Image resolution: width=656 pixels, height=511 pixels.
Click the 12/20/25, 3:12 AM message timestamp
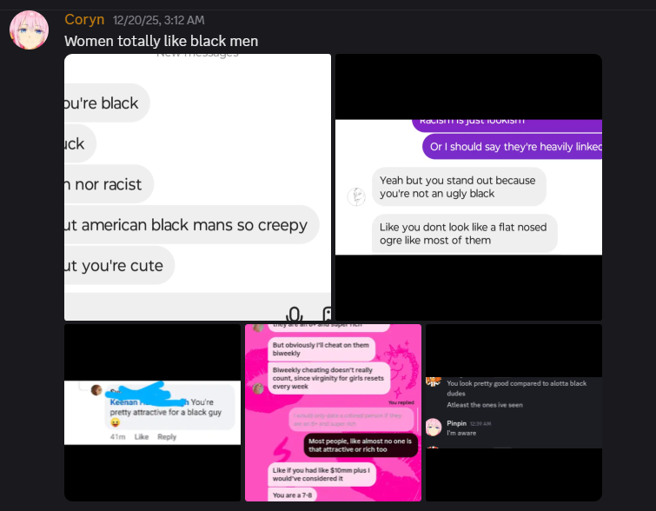click(x=158, y=20)
